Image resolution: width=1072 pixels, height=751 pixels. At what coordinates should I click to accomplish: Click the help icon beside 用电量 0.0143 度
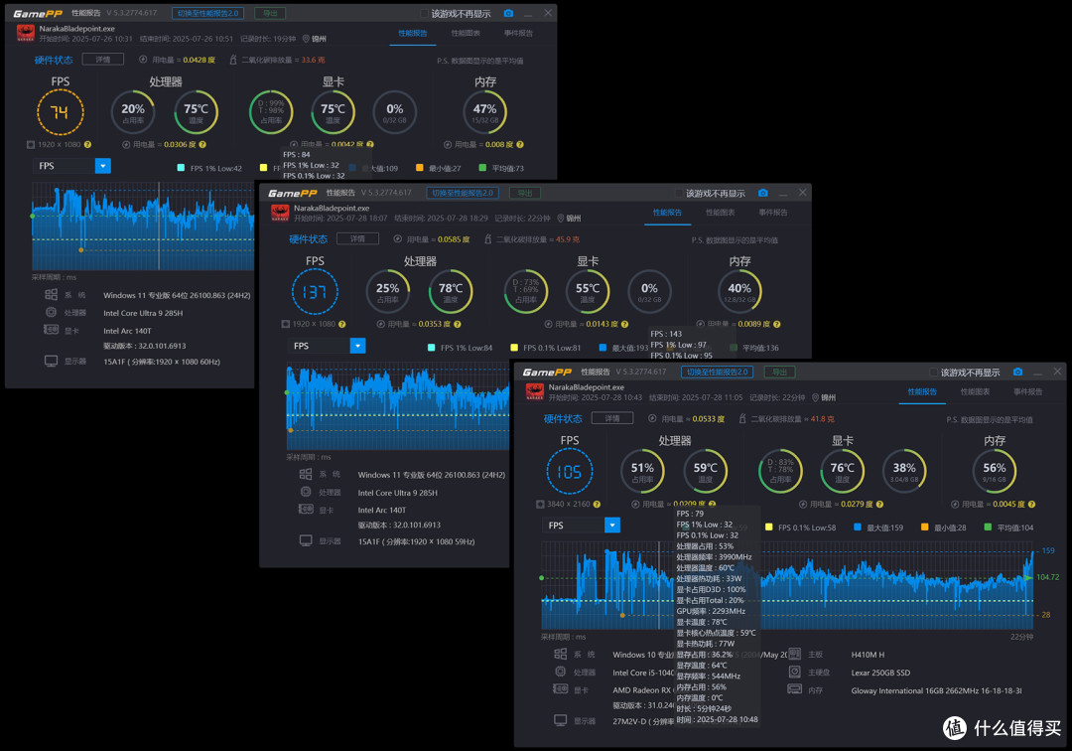click(625, 324)
